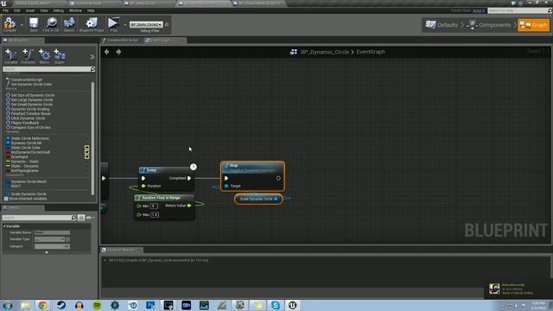
Task: Click BP_Dynamic_Circle breadcrumb link
Action: point(325,52)
